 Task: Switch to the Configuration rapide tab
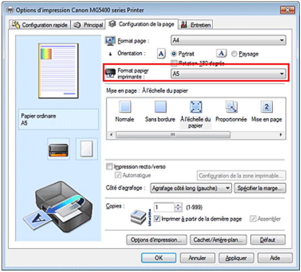click(39, 25)
